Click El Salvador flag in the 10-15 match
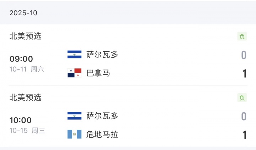 tap(74, 116)
